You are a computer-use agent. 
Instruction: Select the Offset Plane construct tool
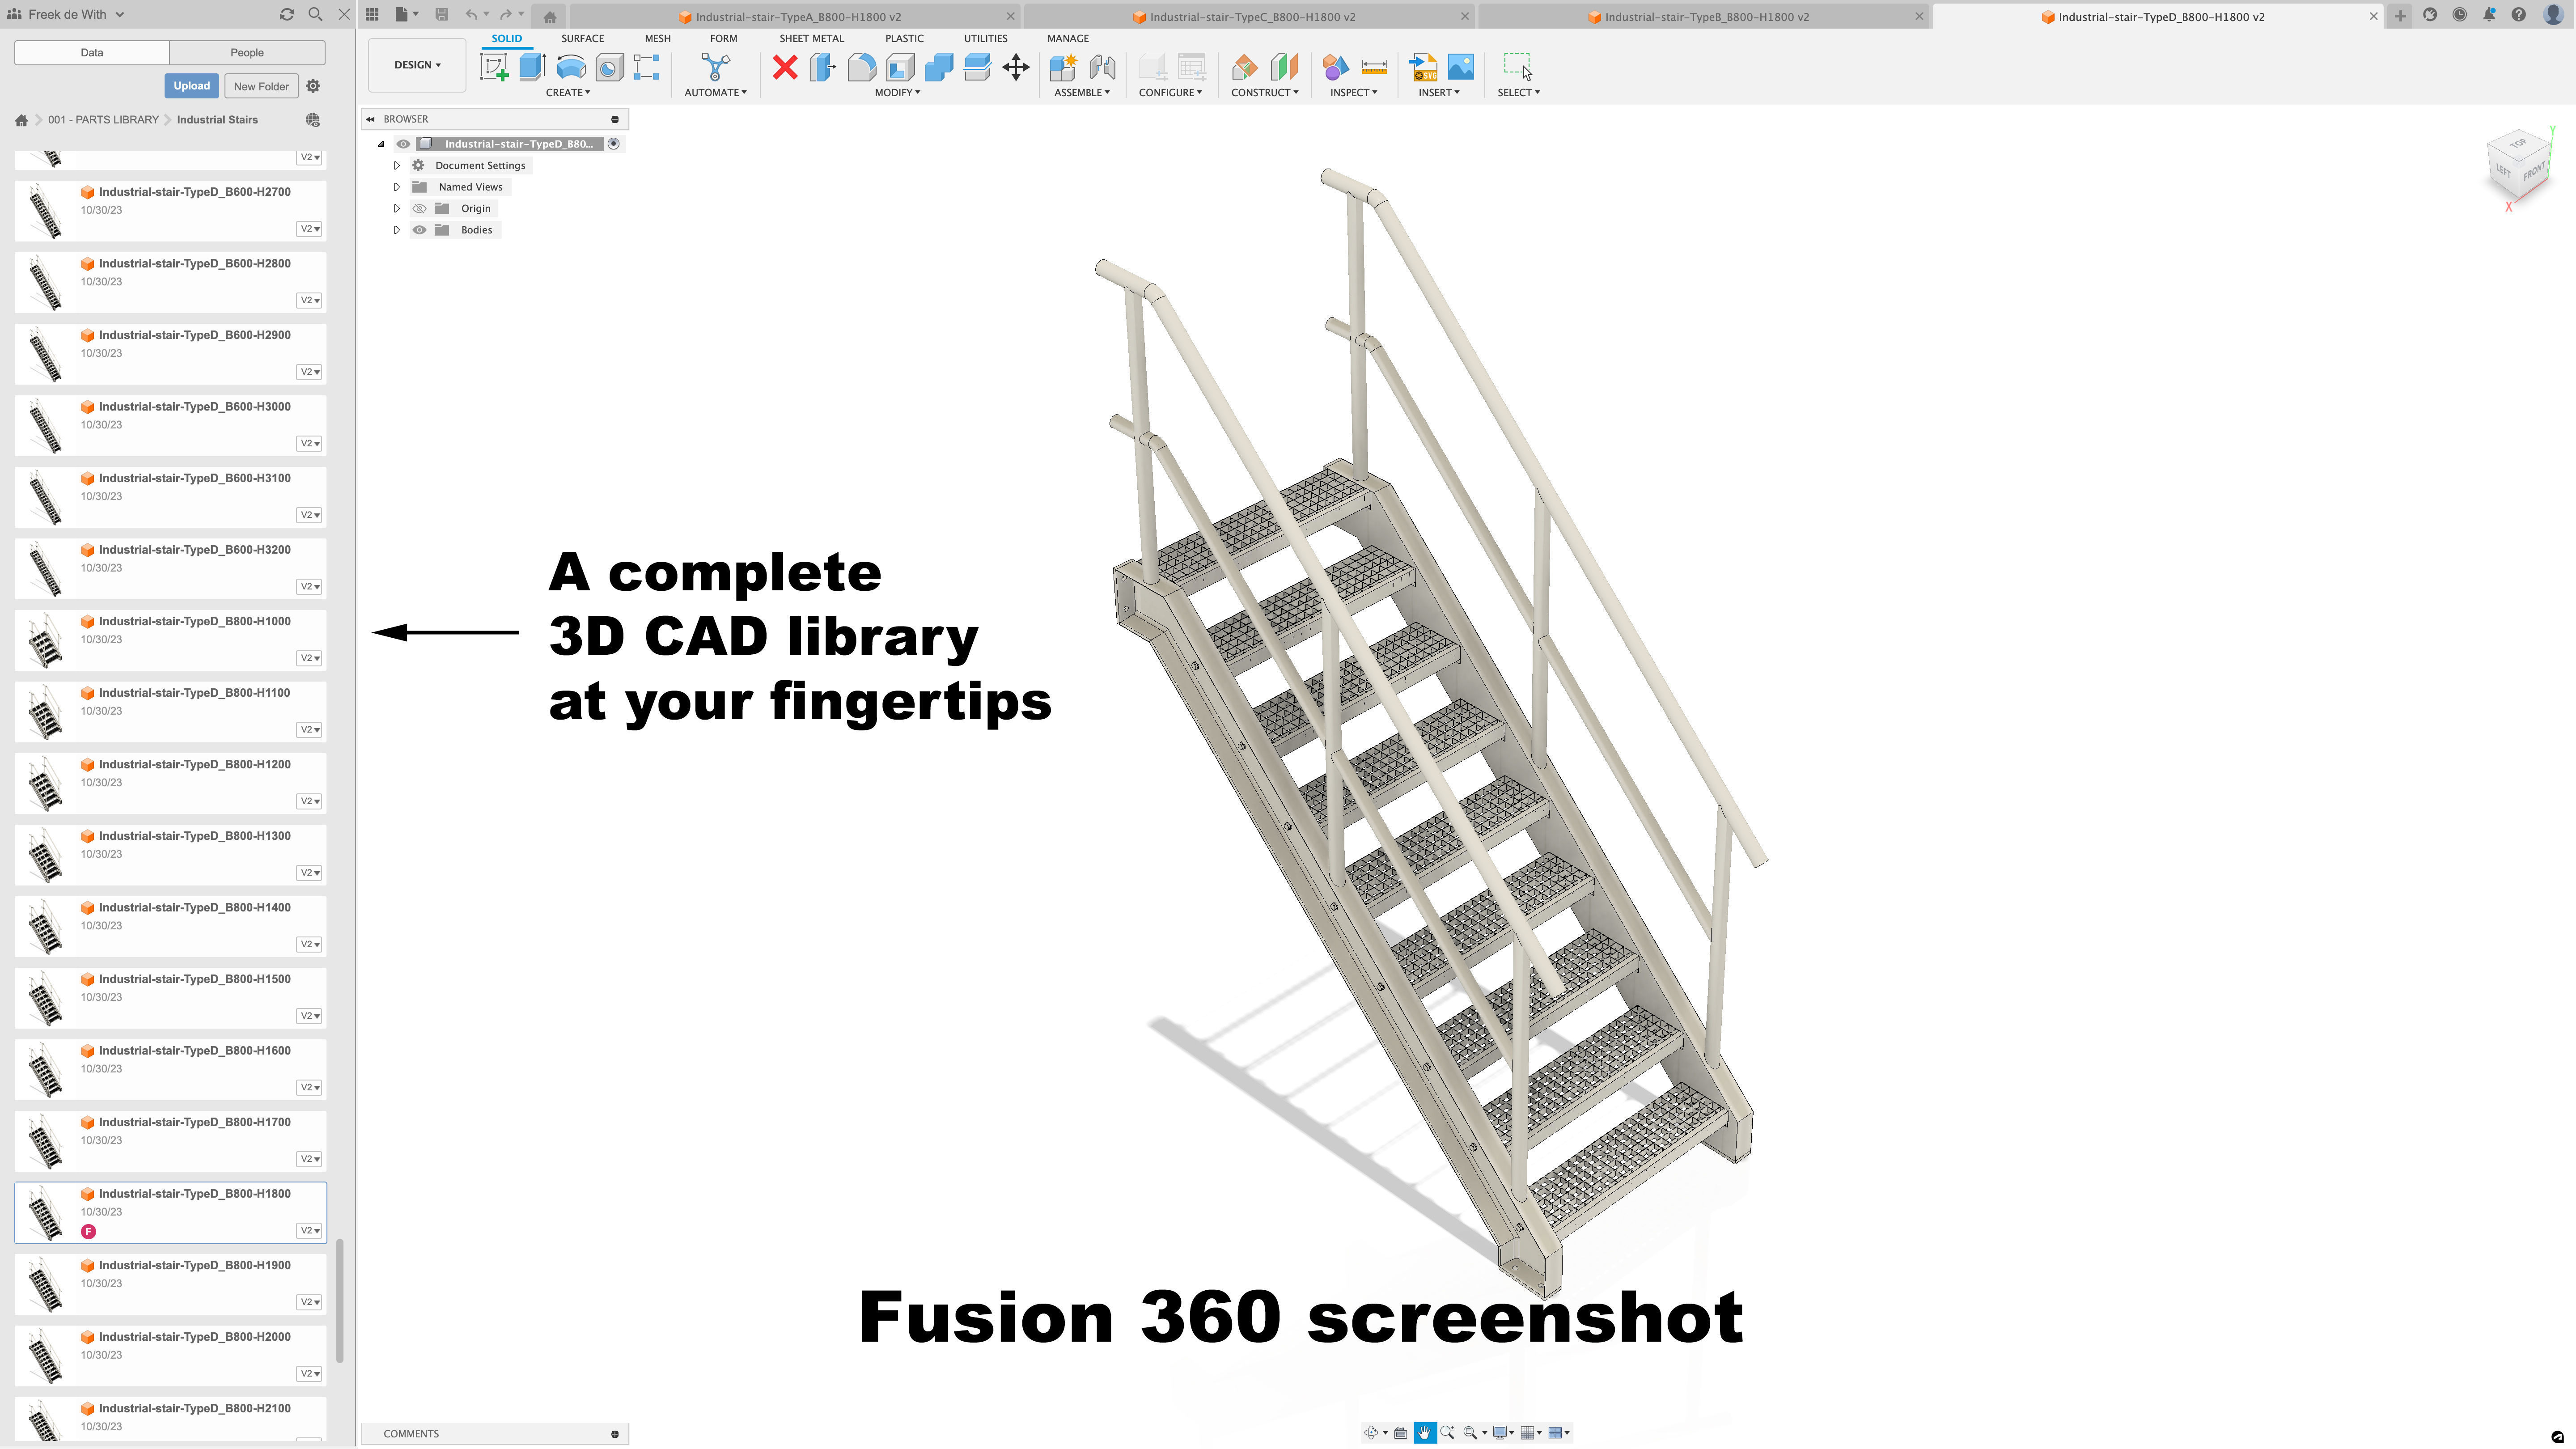pyautogui.click(x=1245, y=67)
